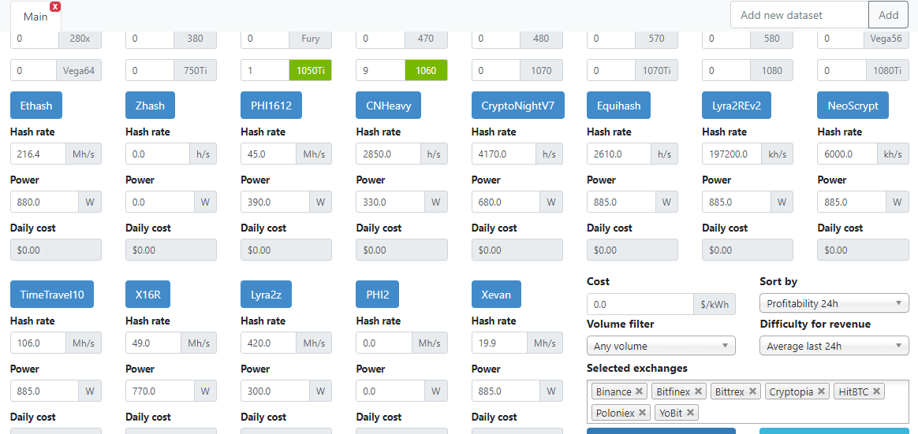This screenshot has width=918, height=434.
Task: Remove Bittrex exchange tag
Action: click(752, 391)
